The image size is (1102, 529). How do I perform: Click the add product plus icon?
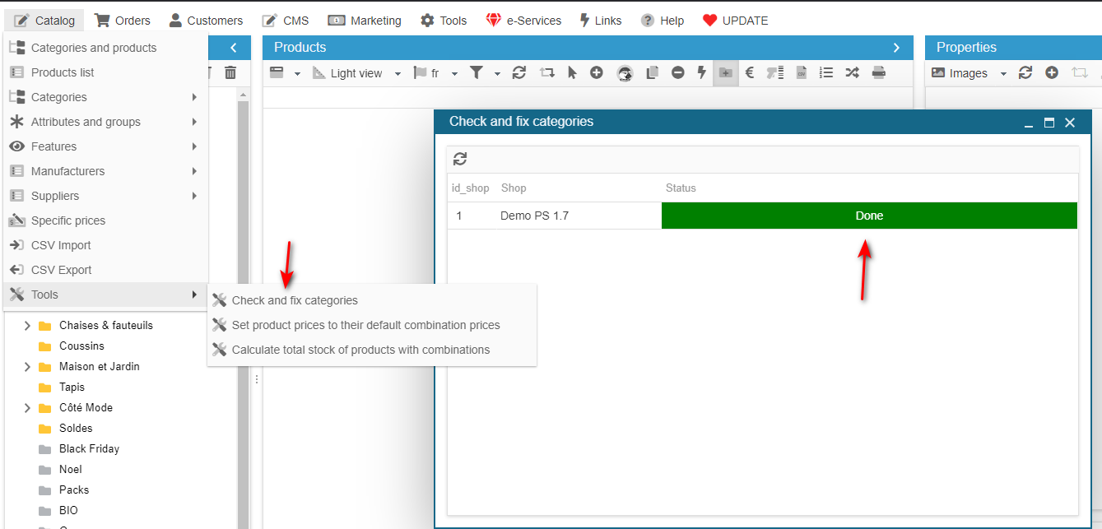[597, 73]
